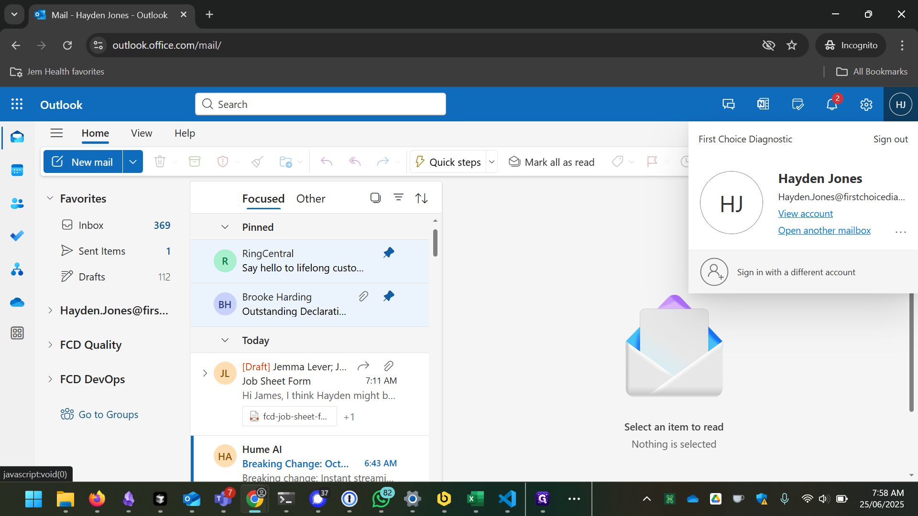Image resolution: width=918 pixels, height=516 pixels.
Task: Click Sign out in account panel
Action: [x=890, y=139]
